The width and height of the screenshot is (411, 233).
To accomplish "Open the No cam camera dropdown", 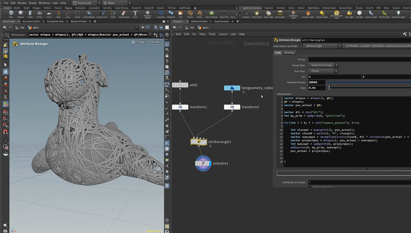I will tap(155, 42).
